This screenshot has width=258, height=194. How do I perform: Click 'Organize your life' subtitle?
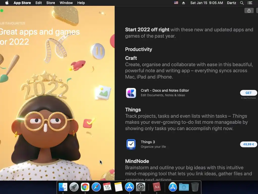pyautogui.click(x=153, y=147)
